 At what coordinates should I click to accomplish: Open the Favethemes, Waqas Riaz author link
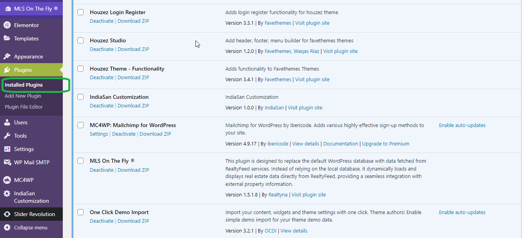pyautogui.click(x=292, y=51)
